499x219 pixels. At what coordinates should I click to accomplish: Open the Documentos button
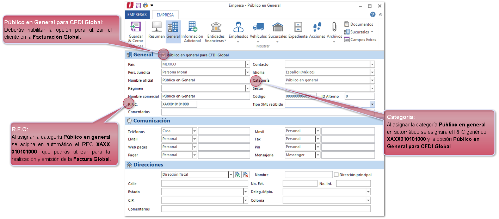[x=359, y=24]
